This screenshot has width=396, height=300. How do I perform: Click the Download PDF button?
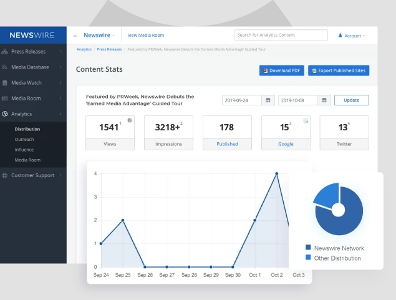[x=282, y=70]
